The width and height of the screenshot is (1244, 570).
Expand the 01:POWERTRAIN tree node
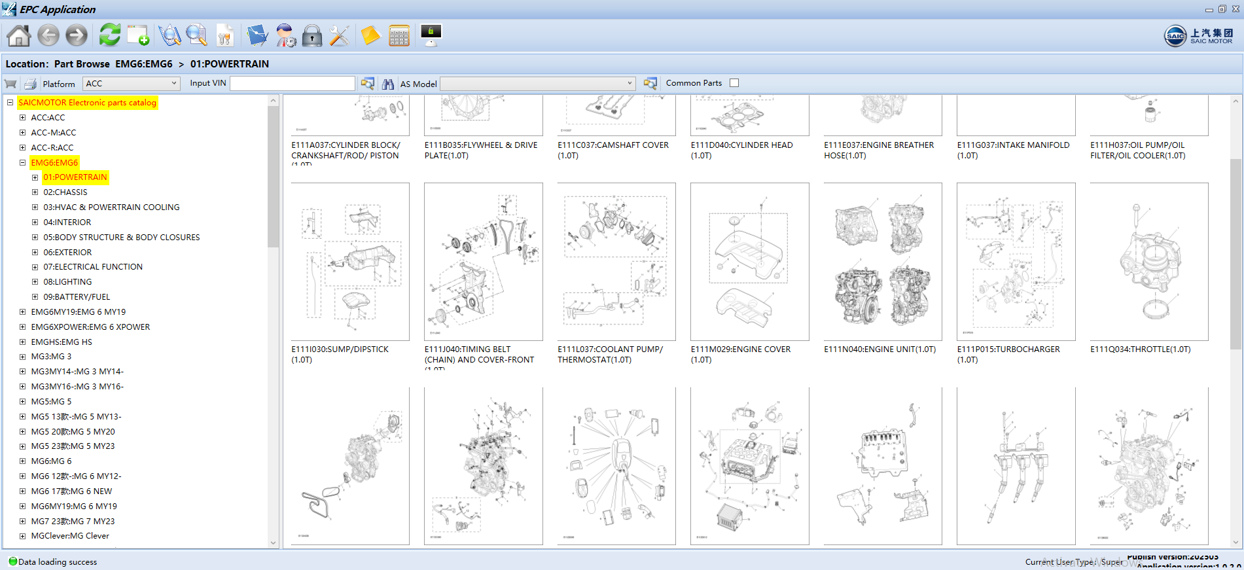tap(35, 177)
